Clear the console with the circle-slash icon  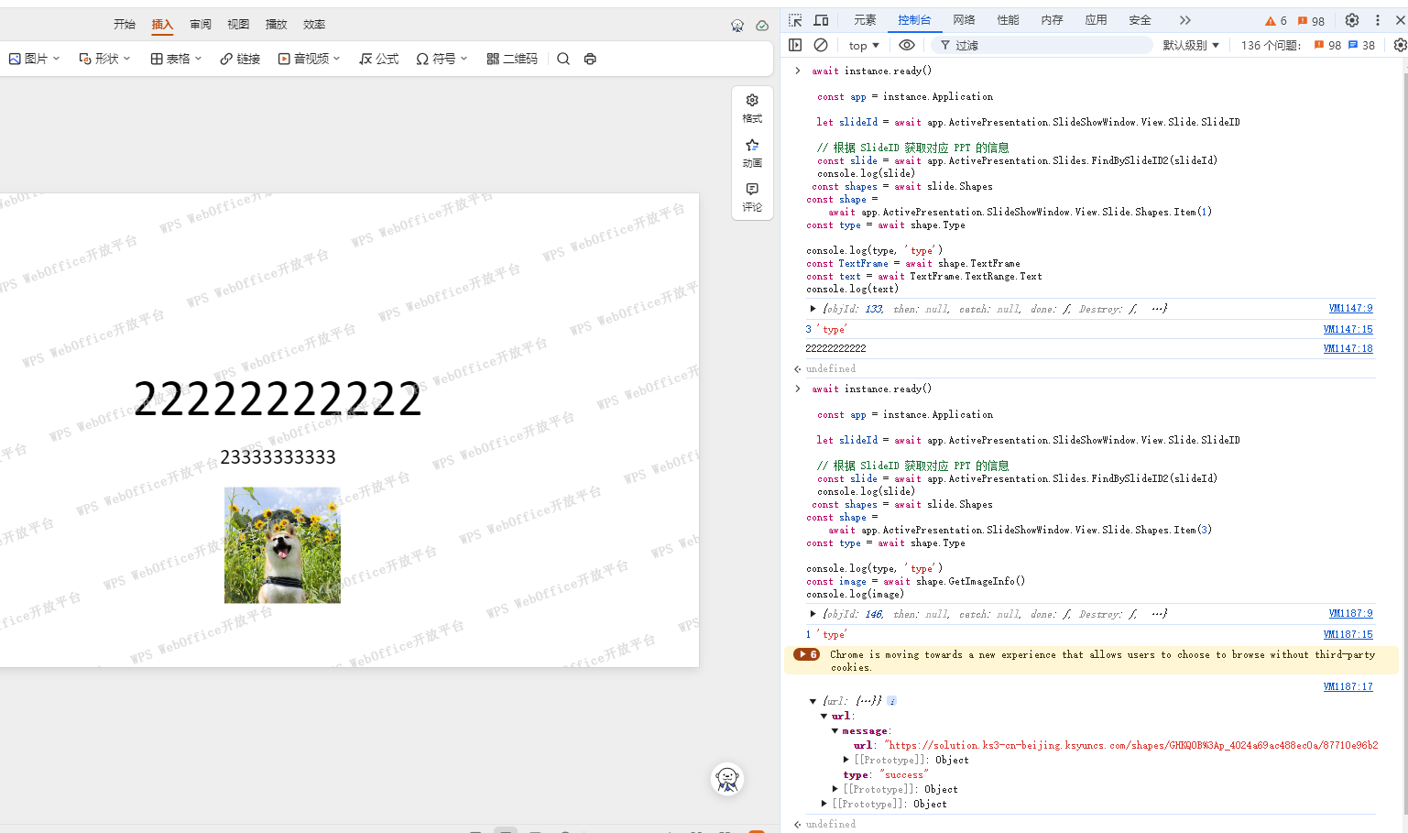tap(821, 45)
